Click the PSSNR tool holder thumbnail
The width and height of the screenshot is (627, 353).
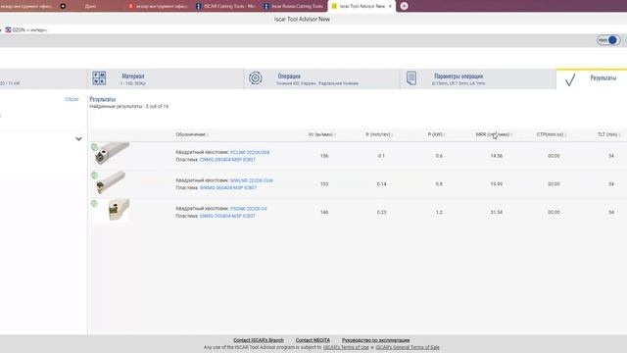coord(119,210)
